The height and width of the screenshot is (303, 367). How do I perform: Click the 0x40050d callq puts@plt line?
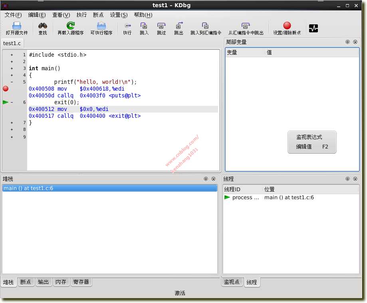pos(85,95)
